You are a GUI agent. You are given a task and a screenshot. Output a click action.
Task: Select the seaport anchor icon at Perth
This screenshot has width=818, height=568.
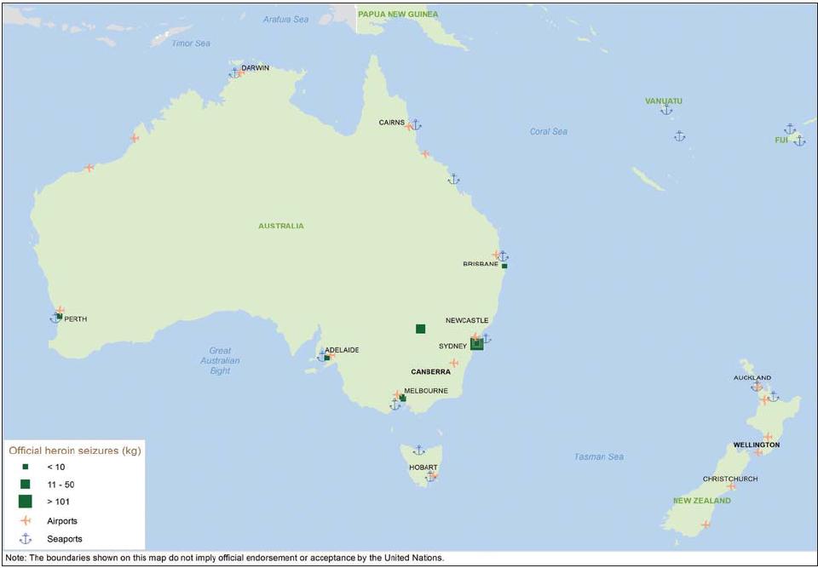click(54, 318)
